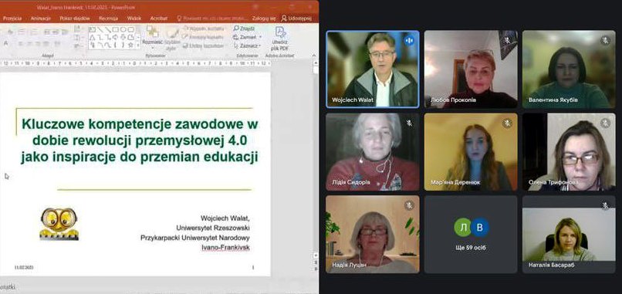Click the Znajdź (Find) search icon

click(x=236, y=29)
